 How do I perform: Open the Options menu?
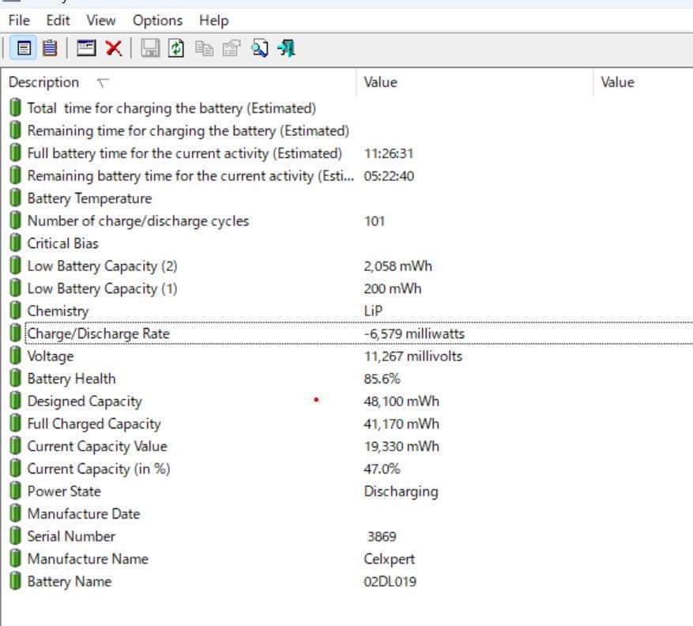pos(156,20)
